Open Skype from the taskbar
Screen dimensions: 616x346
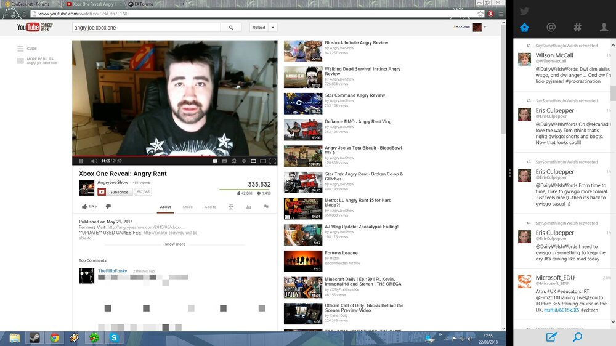click(114, 338)
